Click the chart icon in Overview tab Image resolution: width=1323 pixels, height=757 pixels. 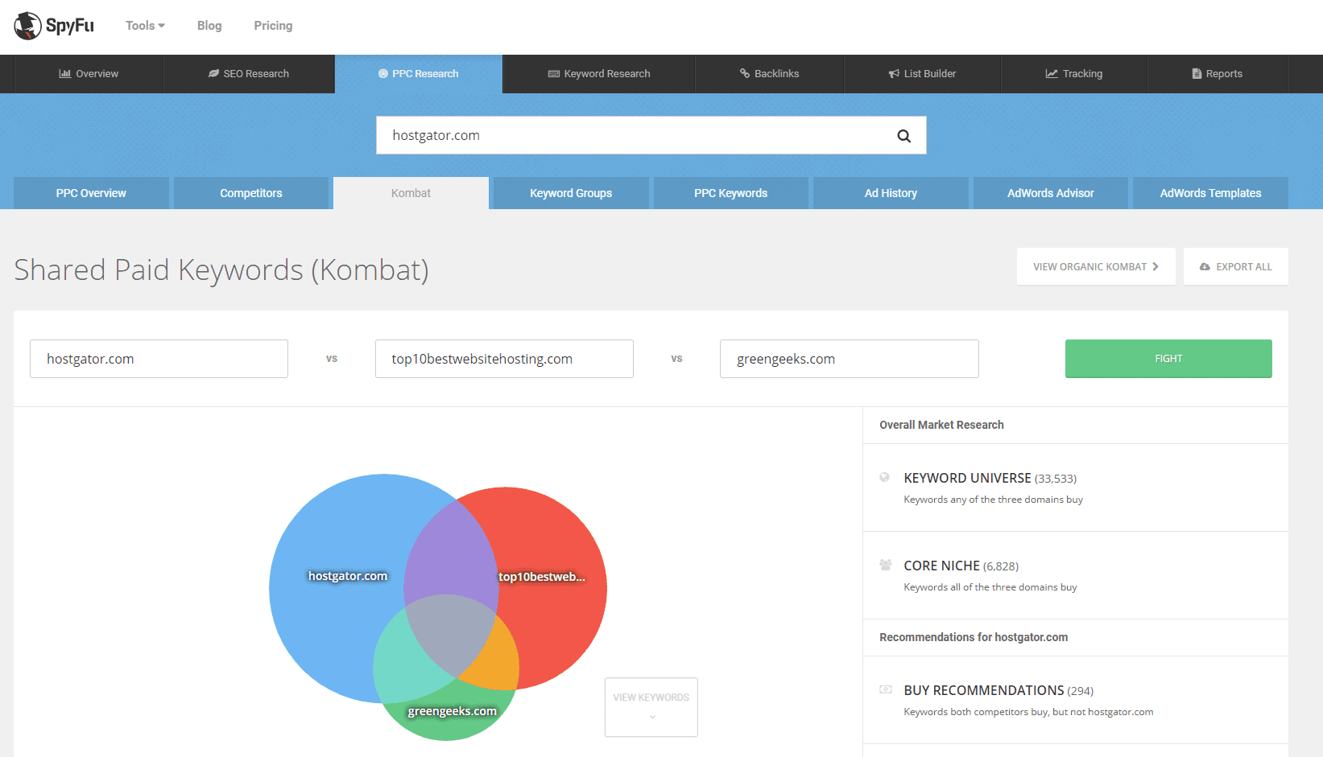[x=65, y=74]
